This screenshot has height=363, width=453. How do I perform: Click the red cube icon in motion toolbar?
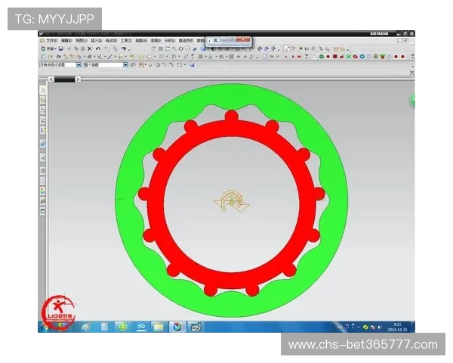click(x=334, y=57)
